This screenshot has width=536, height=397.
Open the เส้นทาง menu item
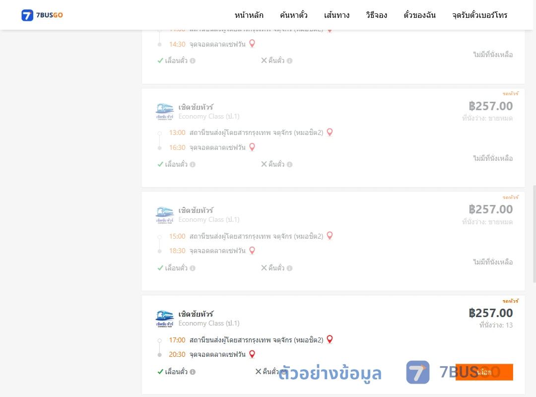pos(336,15)
